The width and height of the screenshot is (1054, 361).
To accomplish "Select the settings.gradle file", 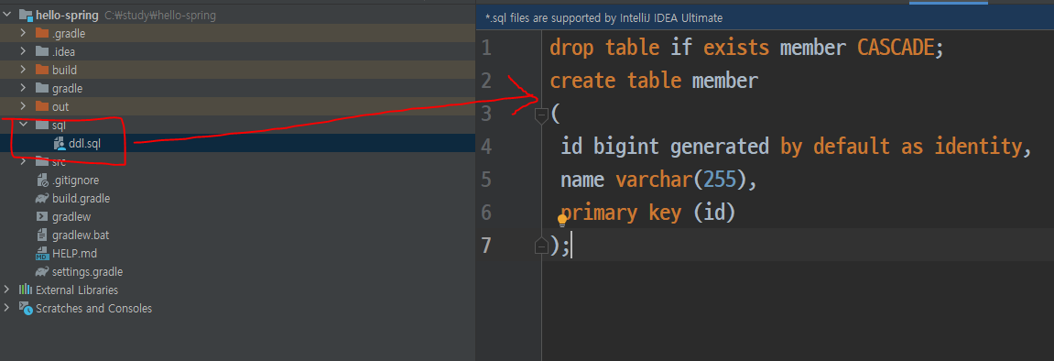I will tap(87, 271).
